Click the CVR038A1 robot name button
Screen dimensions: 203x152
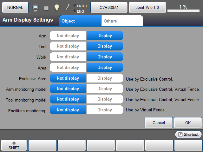[x=109, y=8]
